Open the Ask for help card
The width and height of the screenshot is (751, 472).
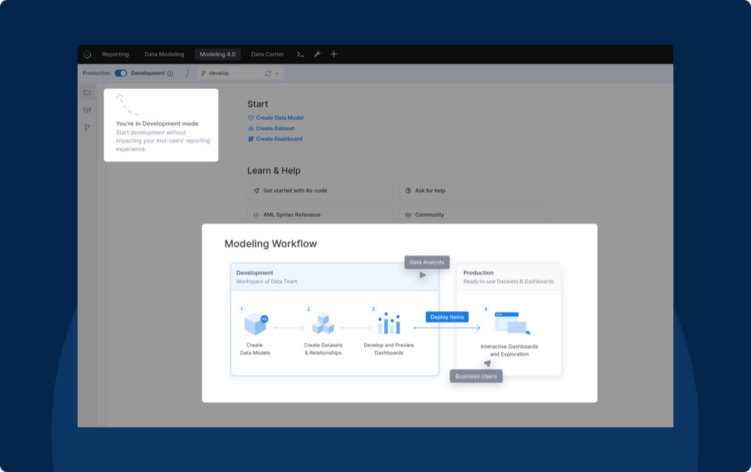tap(472, 190)
